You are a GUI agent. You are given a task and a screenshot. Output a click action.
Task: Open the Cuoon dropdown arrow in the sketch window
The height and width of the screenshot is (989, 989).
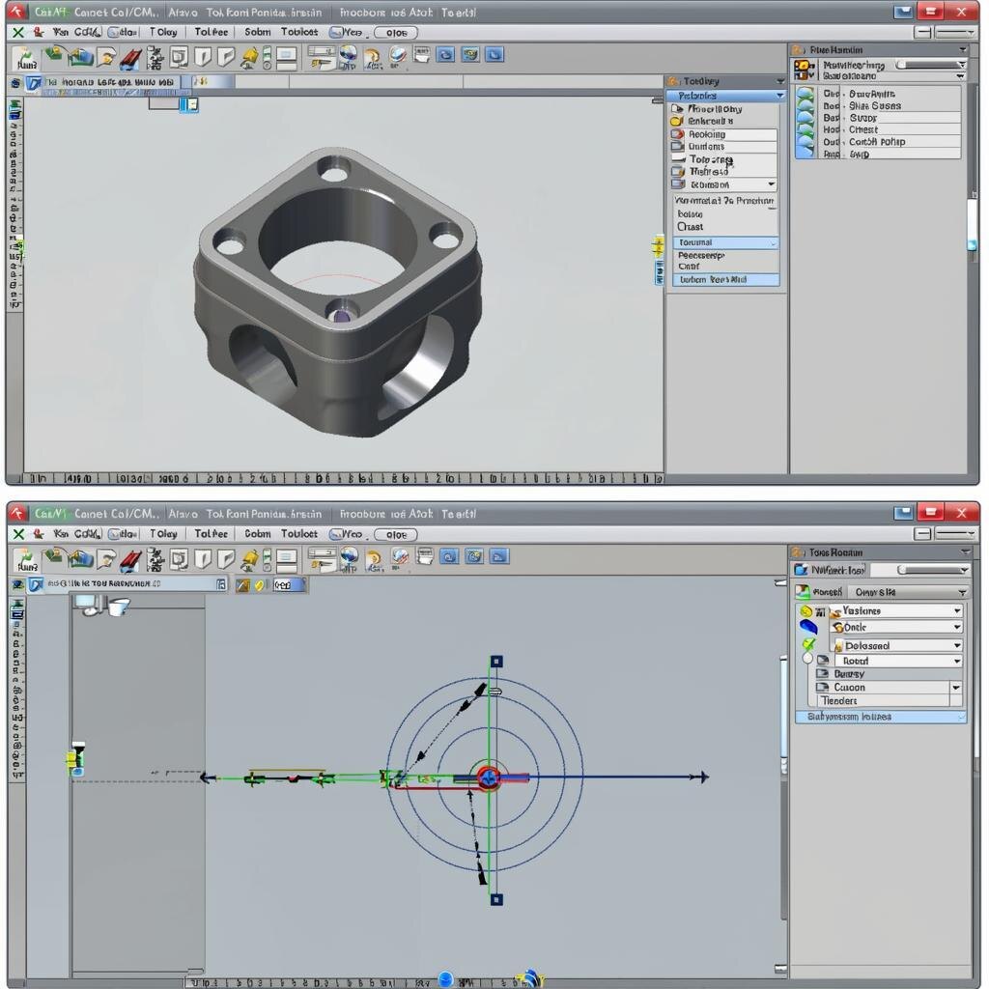pyautogui.click(x=956, y=687)
